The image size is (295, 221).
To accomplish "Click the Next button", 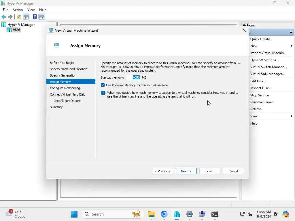I will (x=186, y=171).
